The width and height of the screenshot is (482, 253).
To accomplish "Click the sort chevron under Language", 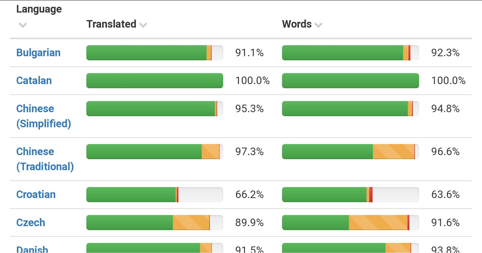I will 23,25.
